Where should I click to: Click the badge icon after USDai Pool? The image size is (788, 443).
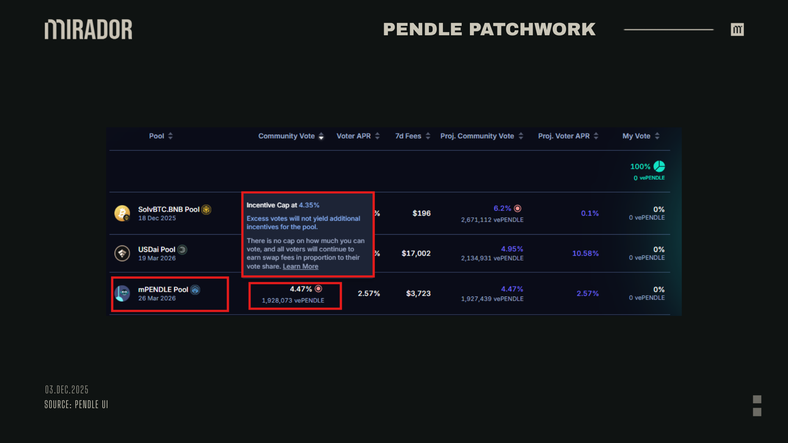[x=182, y=249]
